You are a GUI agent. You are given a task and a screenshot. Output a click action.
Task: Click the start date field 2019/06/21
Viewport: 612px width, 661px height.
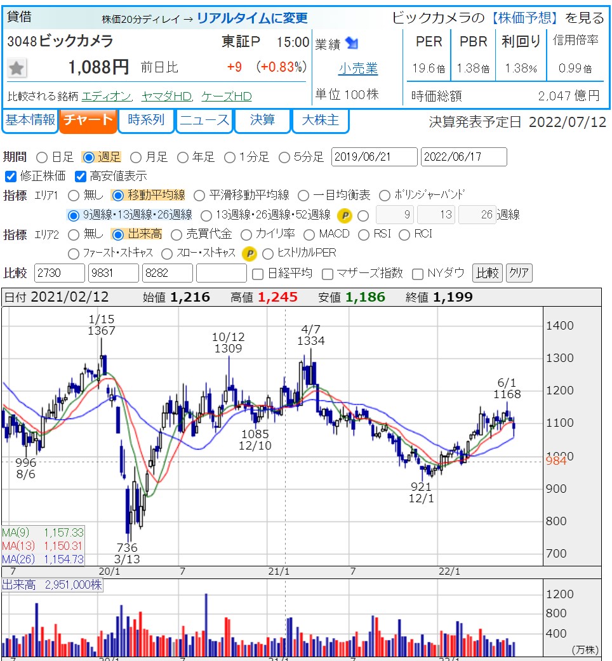pyautogui.click(x=375, y=157)
